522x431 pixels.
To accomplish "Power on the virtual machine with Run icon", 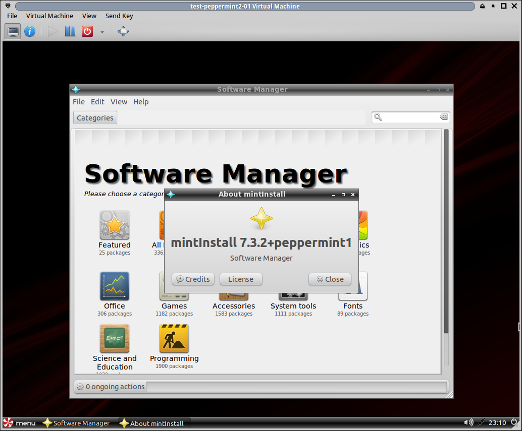I will pos(53,32).
